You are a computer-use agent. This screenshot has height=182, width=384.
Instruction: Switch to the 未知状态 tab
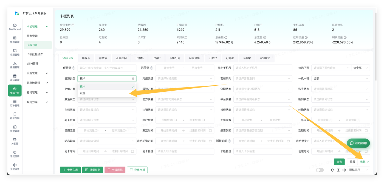265,58
